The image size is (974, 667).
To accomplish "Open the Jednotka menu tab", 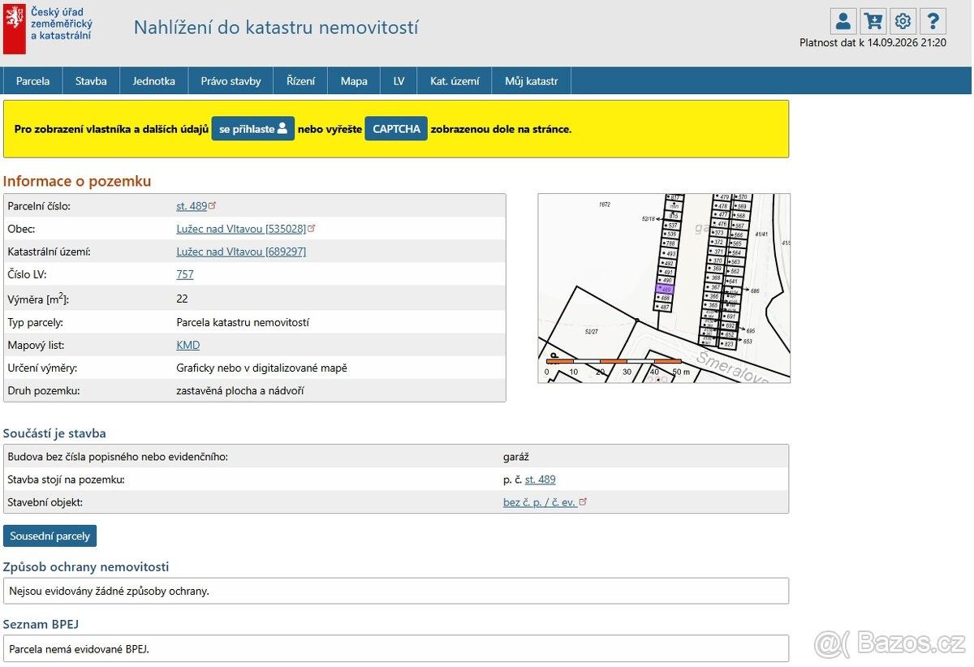I will [x=154, y=81].
